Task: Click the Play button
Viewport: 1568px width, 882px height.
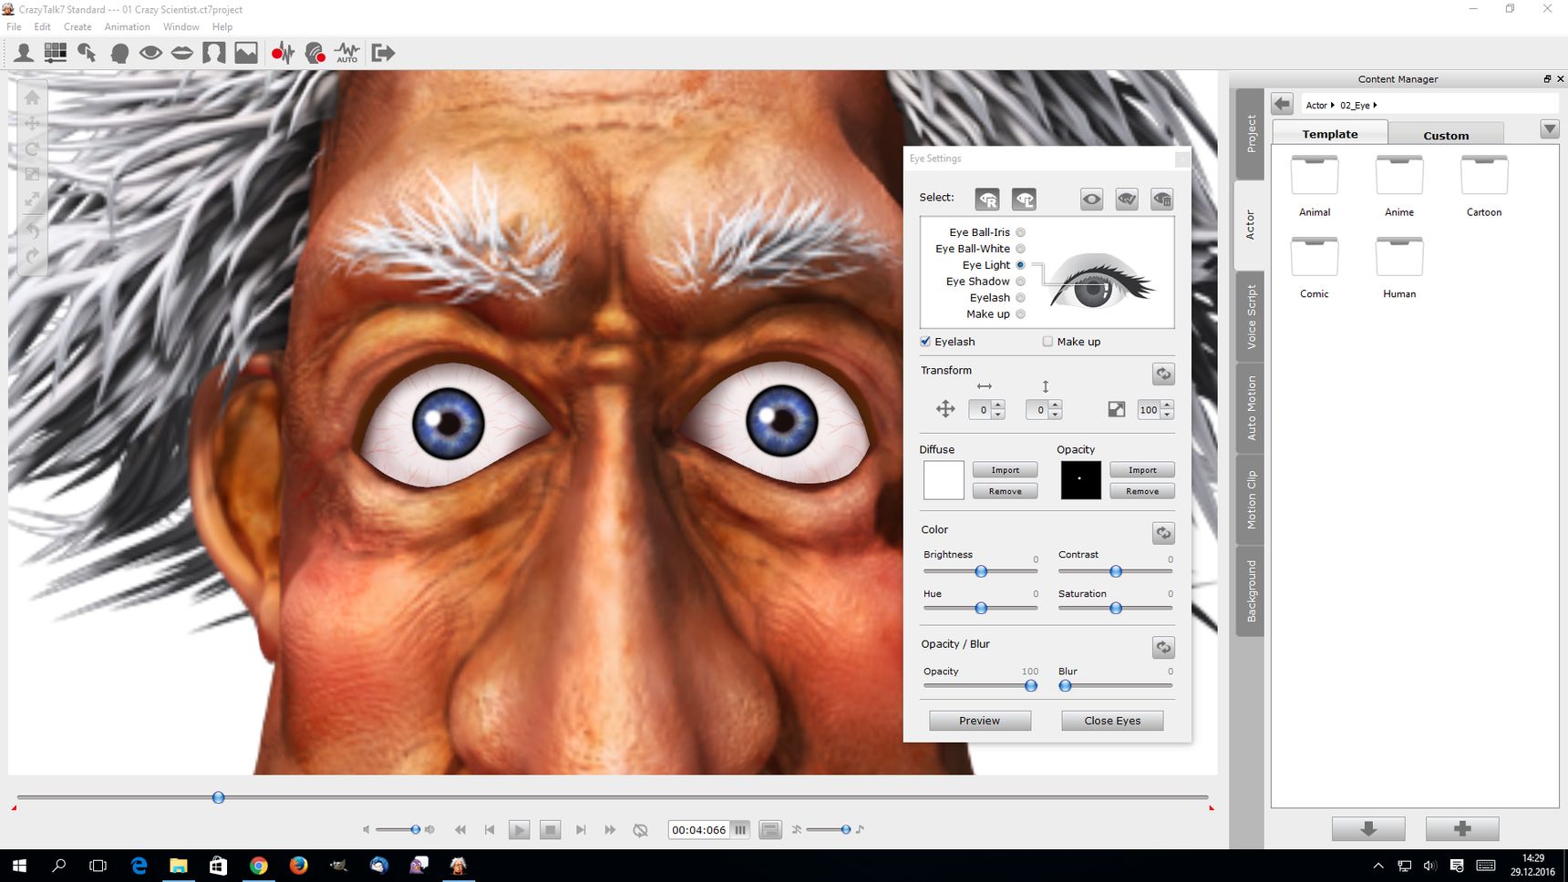Action: click(x=519, y=830)
